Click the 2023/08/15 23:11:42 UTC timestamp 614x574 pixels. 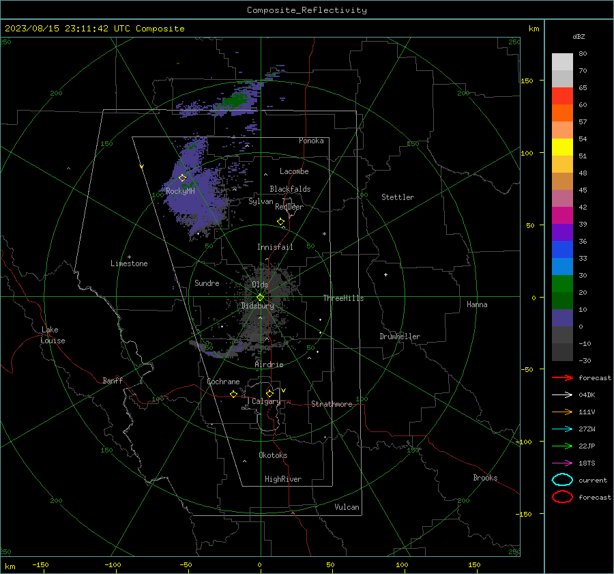(x=94, y=29)
